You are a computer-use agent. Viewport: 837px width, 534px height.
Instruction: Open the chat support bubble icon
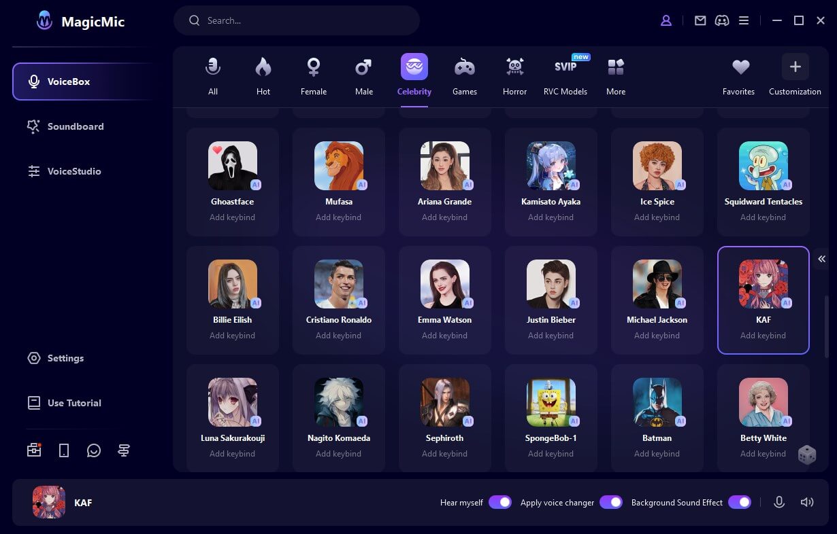click(x=94, y=450)
